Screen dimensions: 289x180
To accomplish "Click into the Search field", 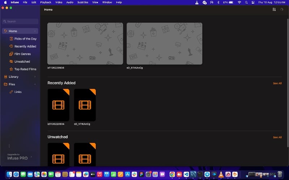I will tap(20, 21).
